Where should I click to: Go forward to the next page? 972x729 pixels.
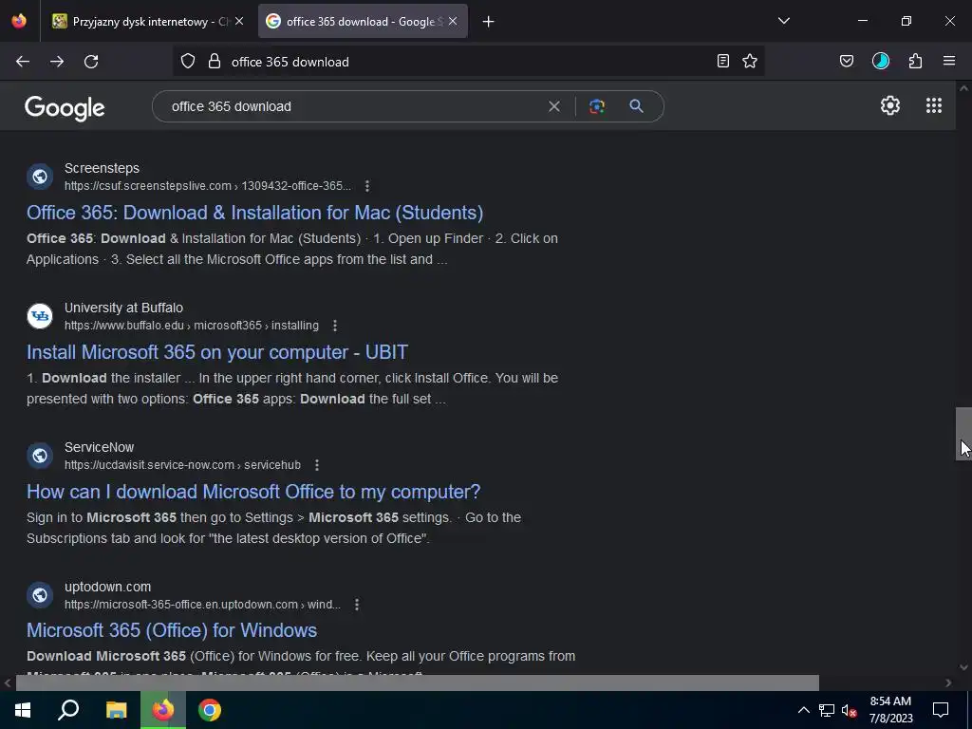coord(57,62)
